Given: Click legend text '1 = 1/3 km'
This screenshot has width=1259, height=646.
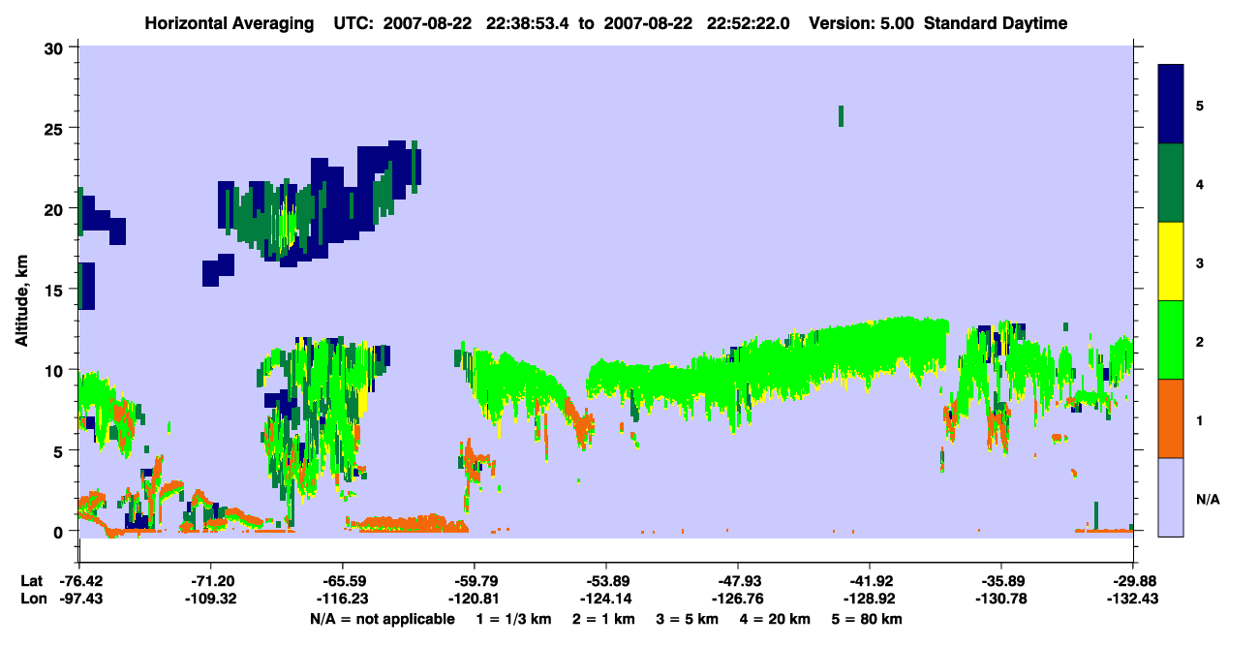Looking at the screenshot, I should point(512,619).
